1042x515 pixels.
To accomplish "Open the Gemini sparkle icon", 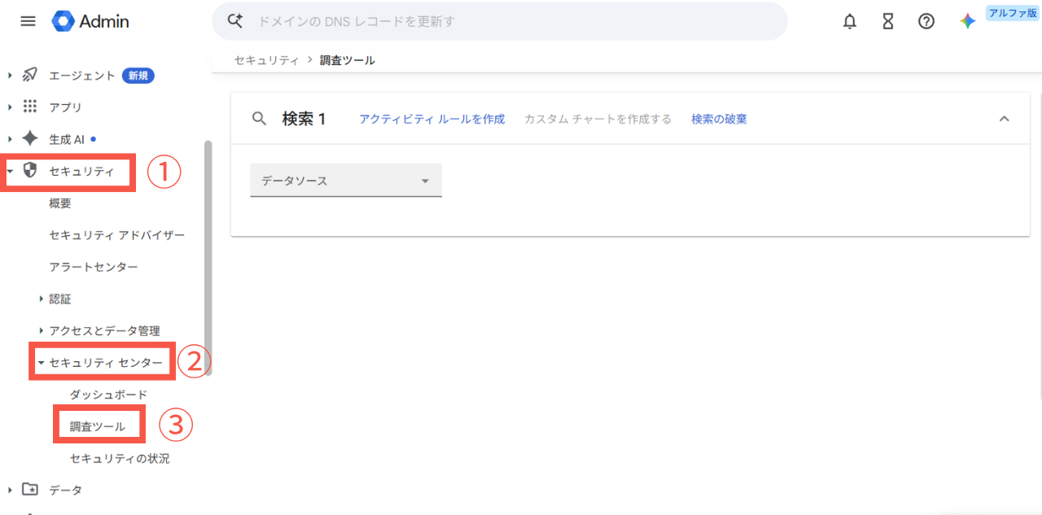I will coord(967,22).
